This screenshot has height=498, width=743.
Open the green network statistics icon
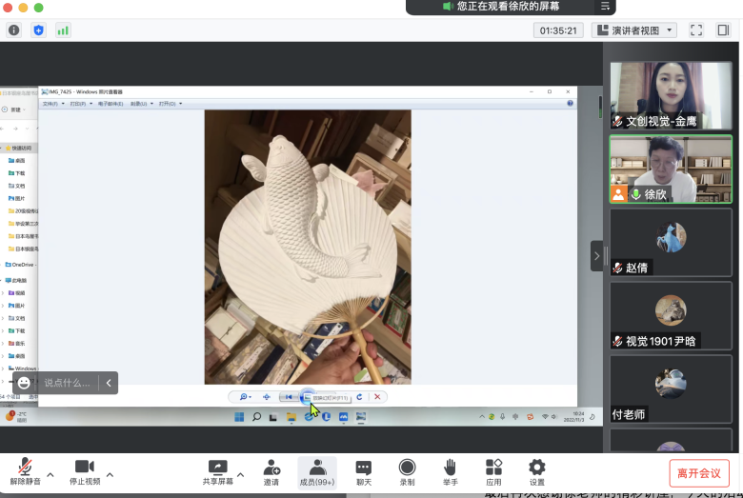63,30
